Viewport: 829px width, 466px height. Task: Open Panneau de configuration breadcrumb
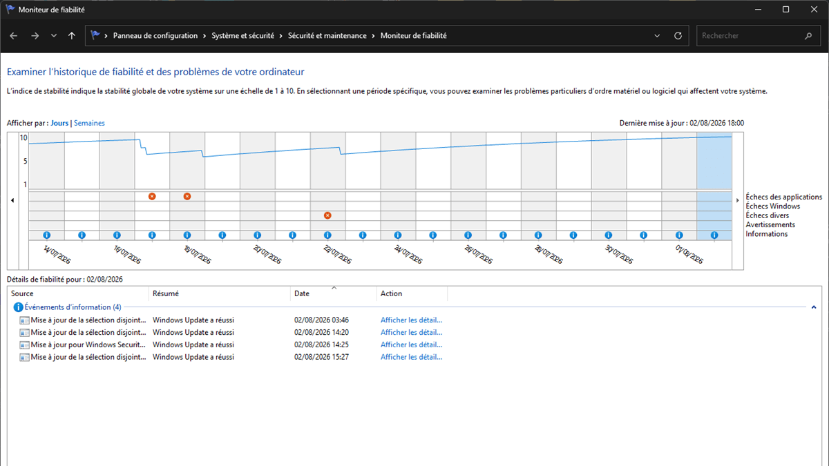click(155, 36)
